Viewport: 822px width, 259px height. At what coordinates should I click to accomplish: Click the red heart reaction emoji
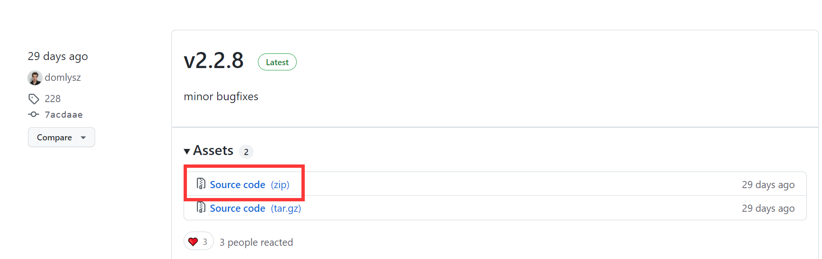(193, 242)
